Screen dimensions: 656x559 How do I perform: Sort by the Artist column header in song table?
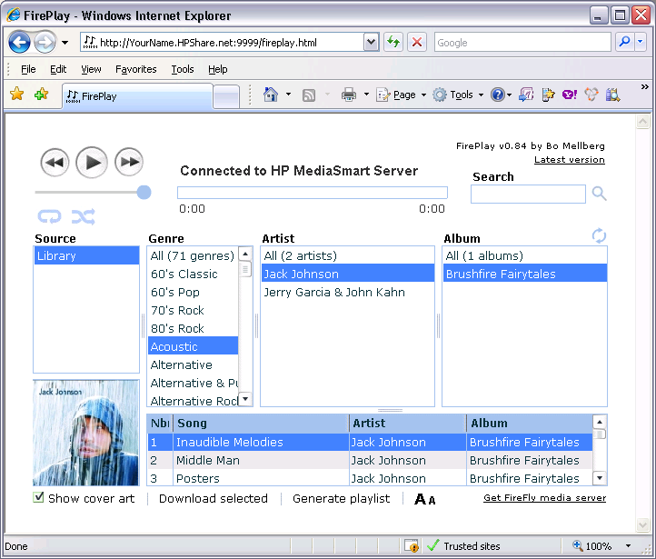(407, 424)
